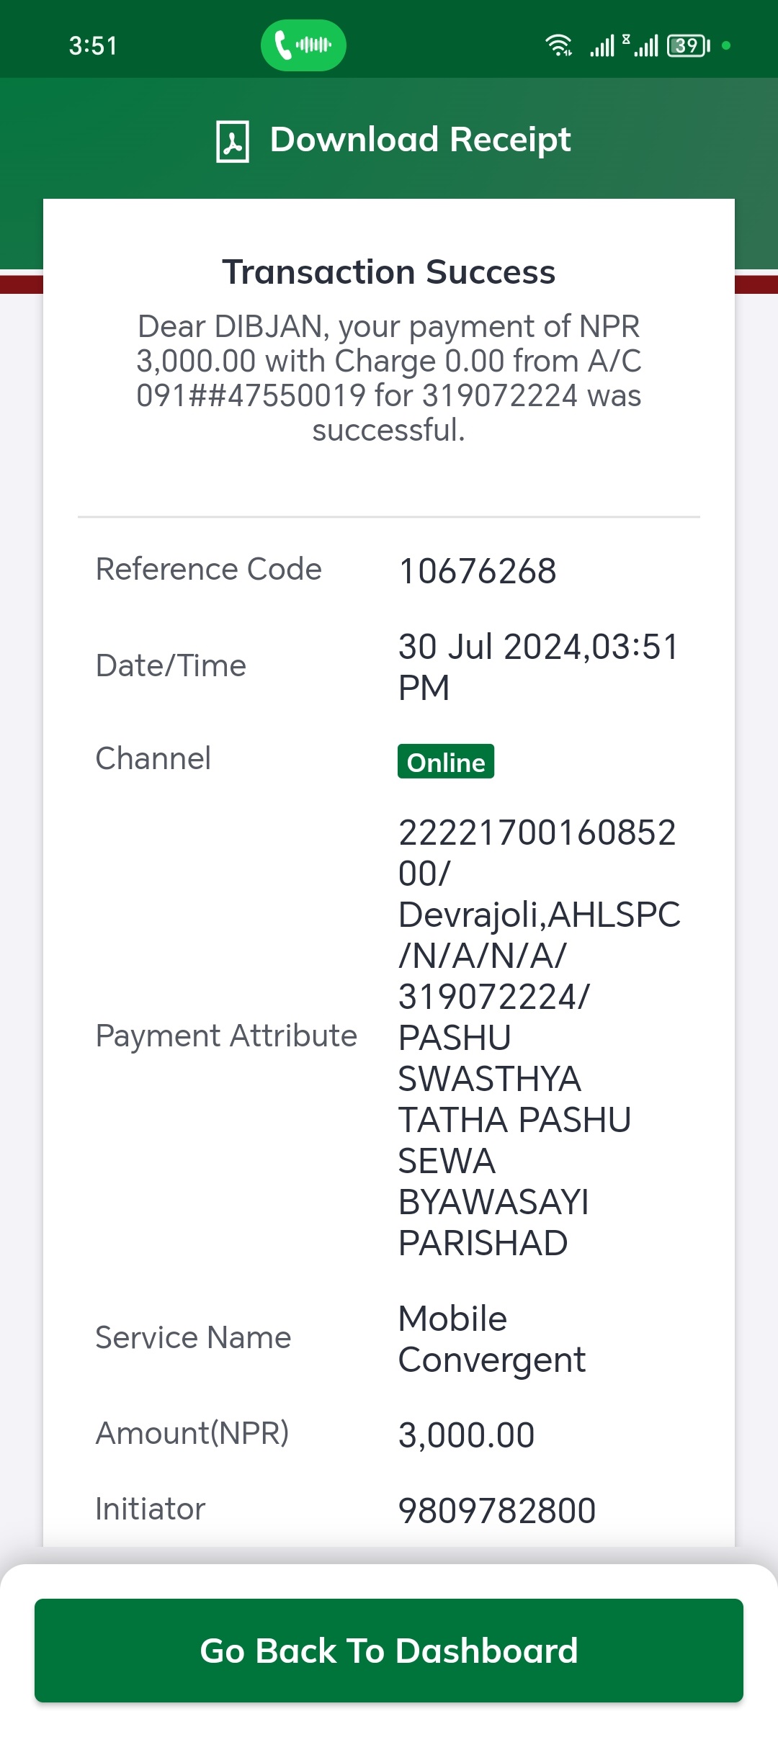Tap the battery level indicator

pos(689,45)
